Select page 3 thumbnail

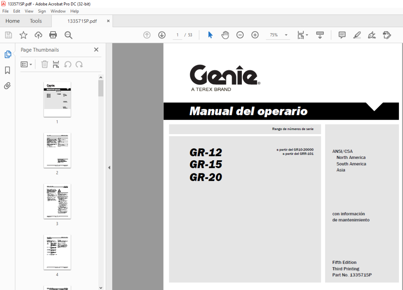pos(57,201)
